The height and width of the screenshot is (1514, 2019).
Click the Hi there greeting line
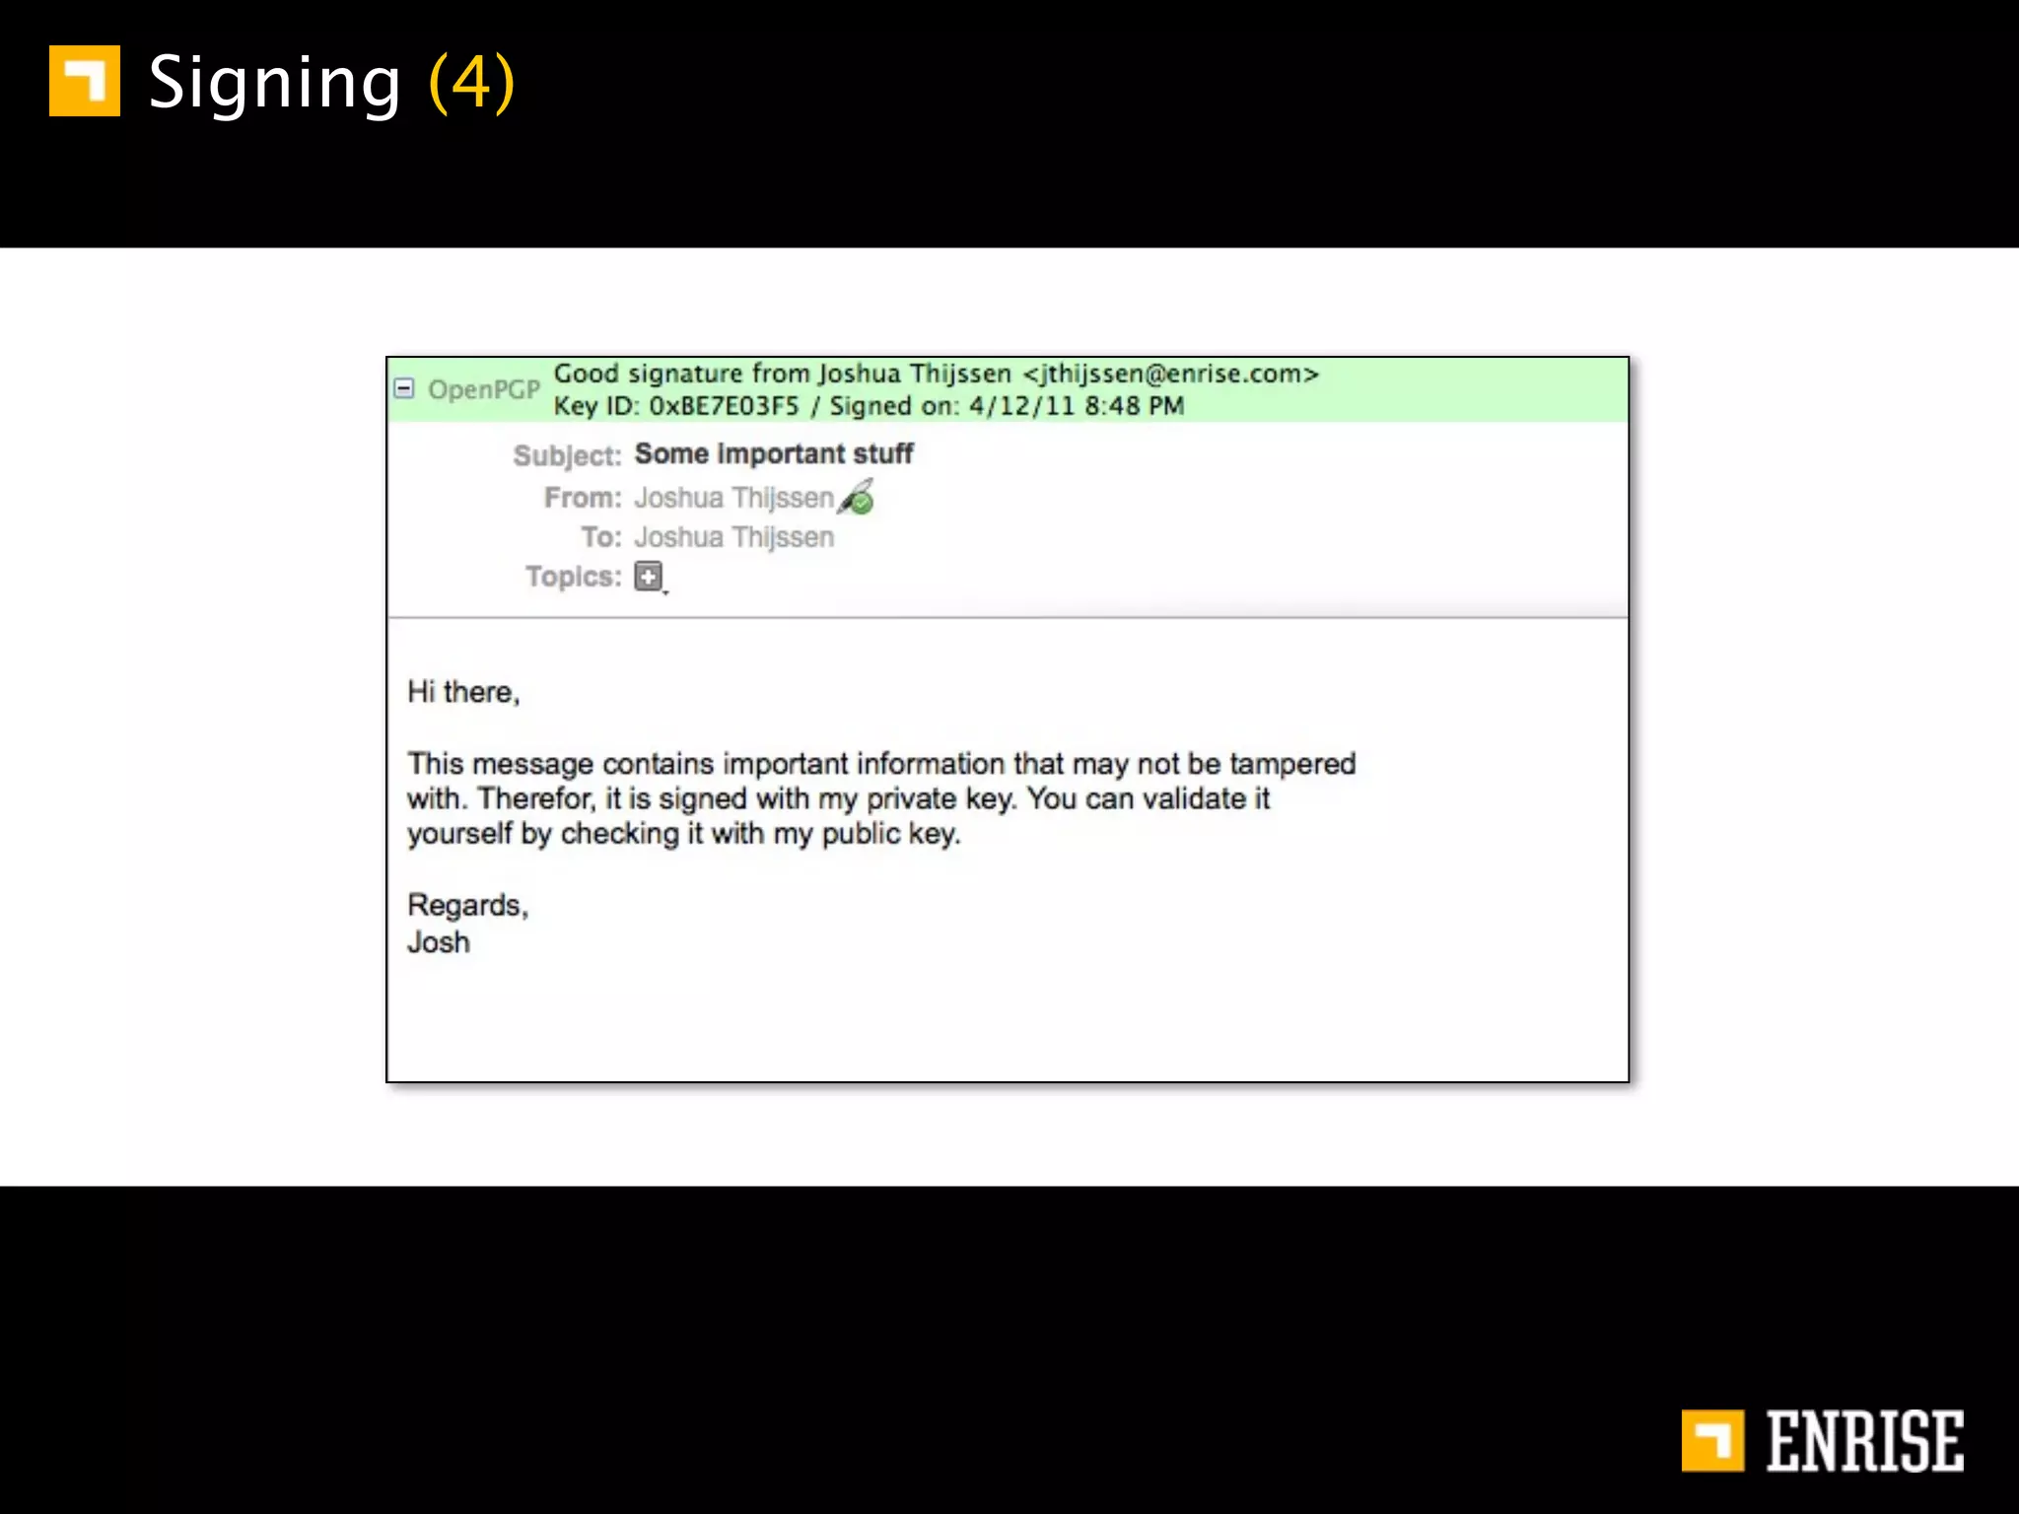[463, 692]
